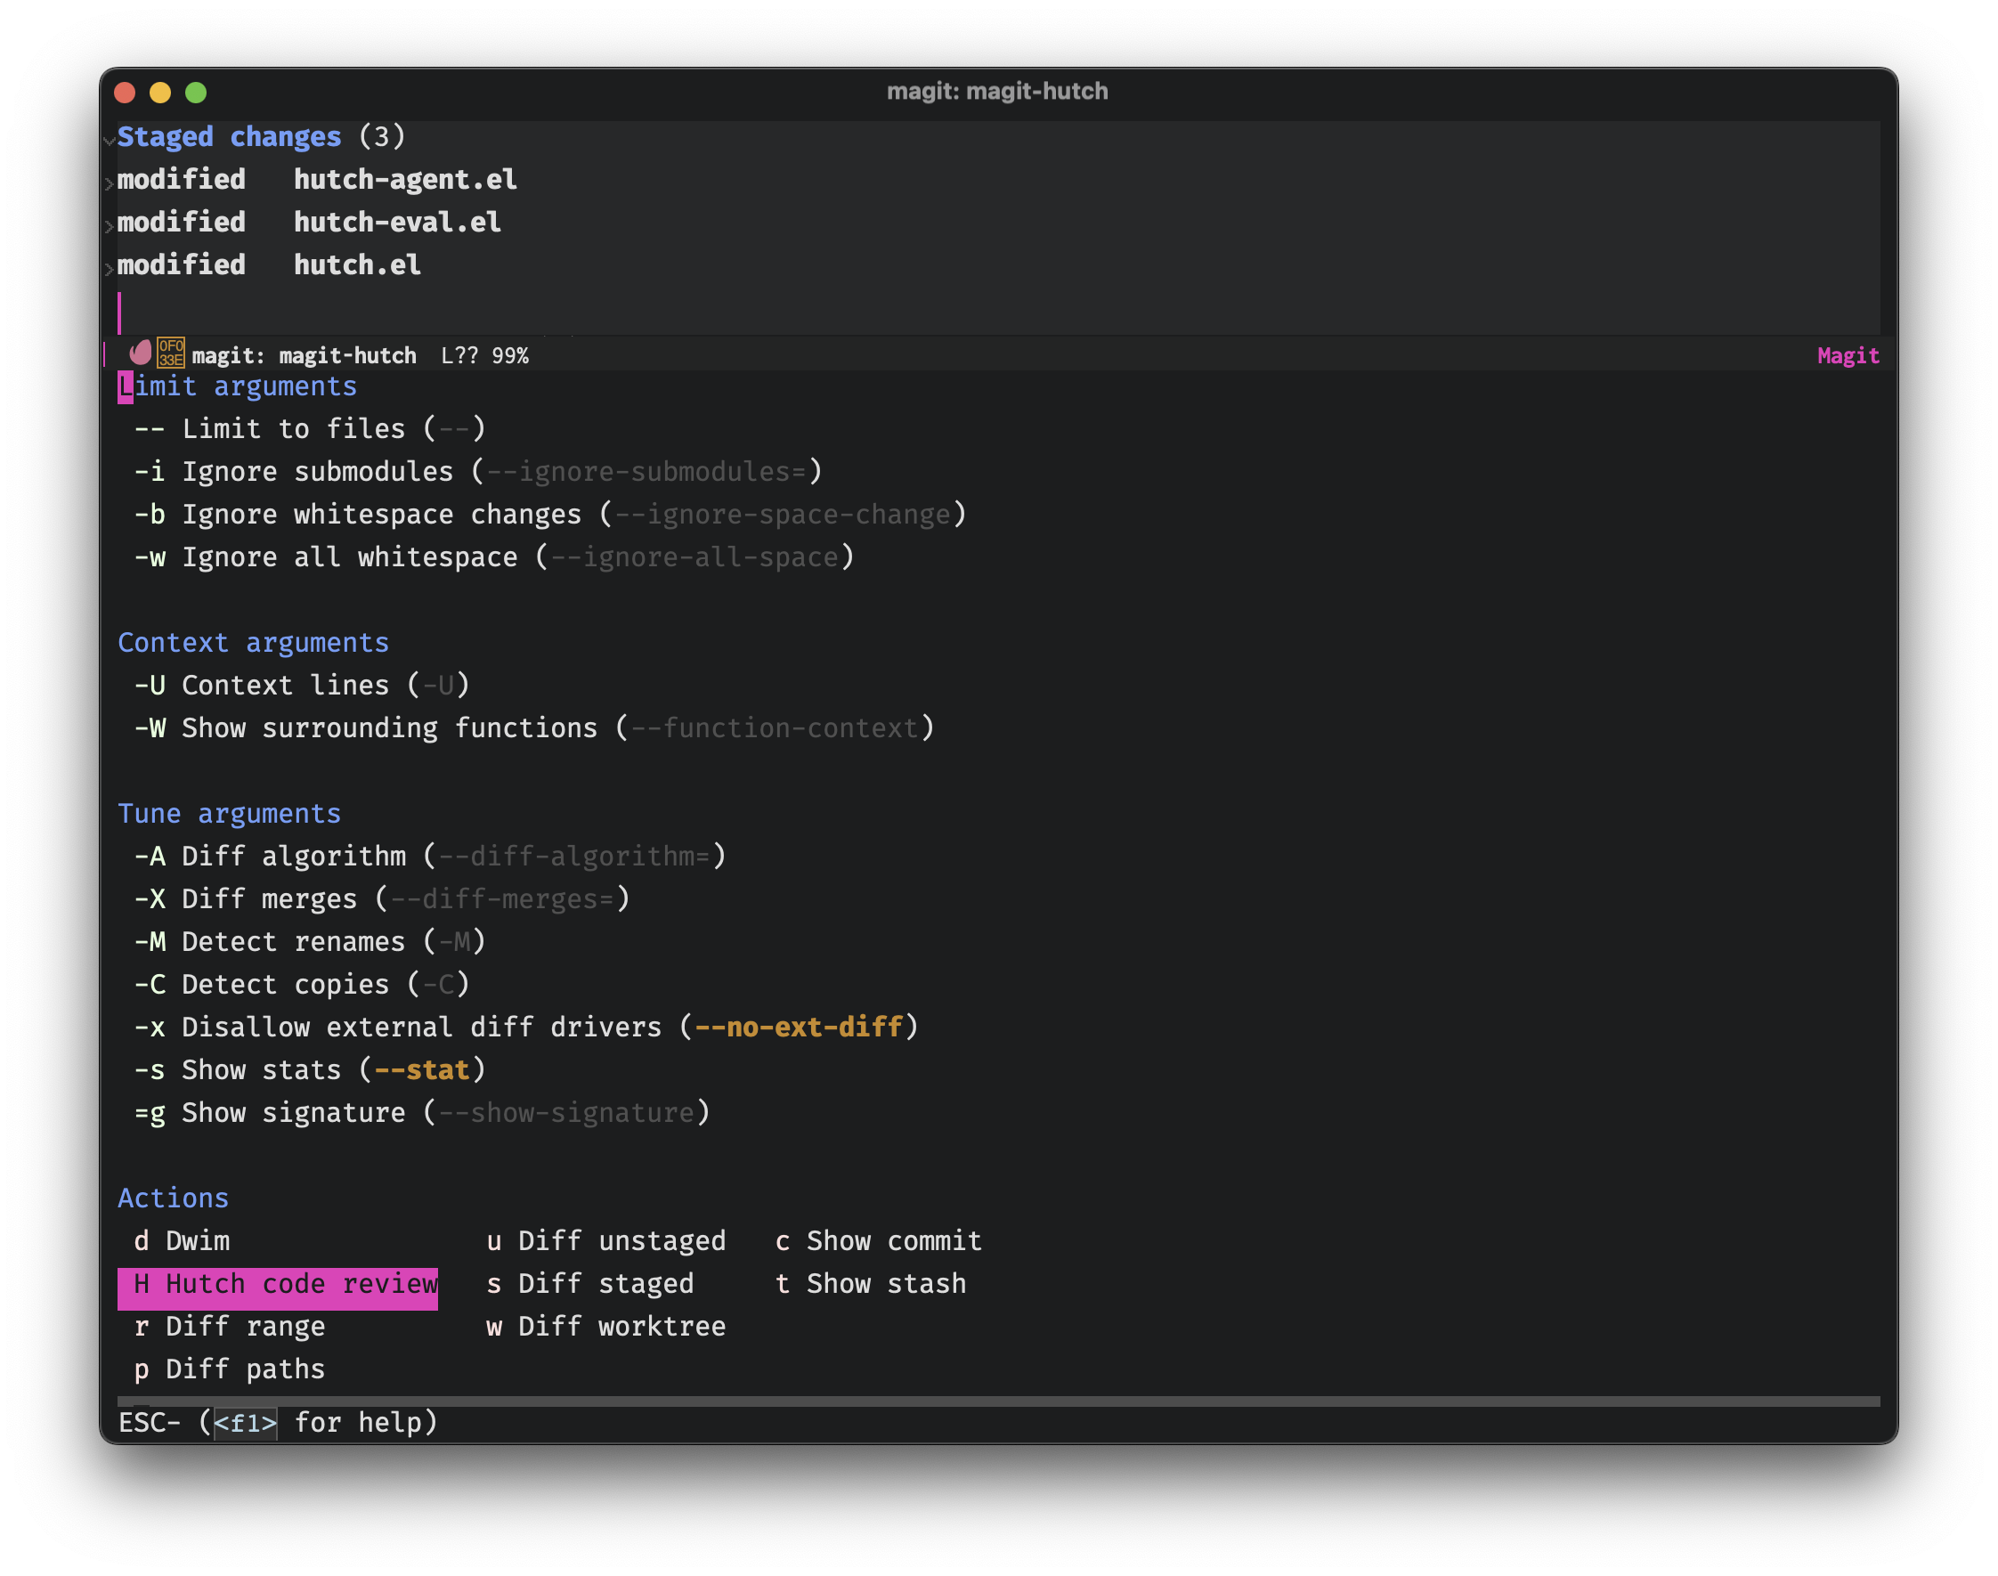
Task: Click the green macOS zoom button
Action: (x=196, y=93)
